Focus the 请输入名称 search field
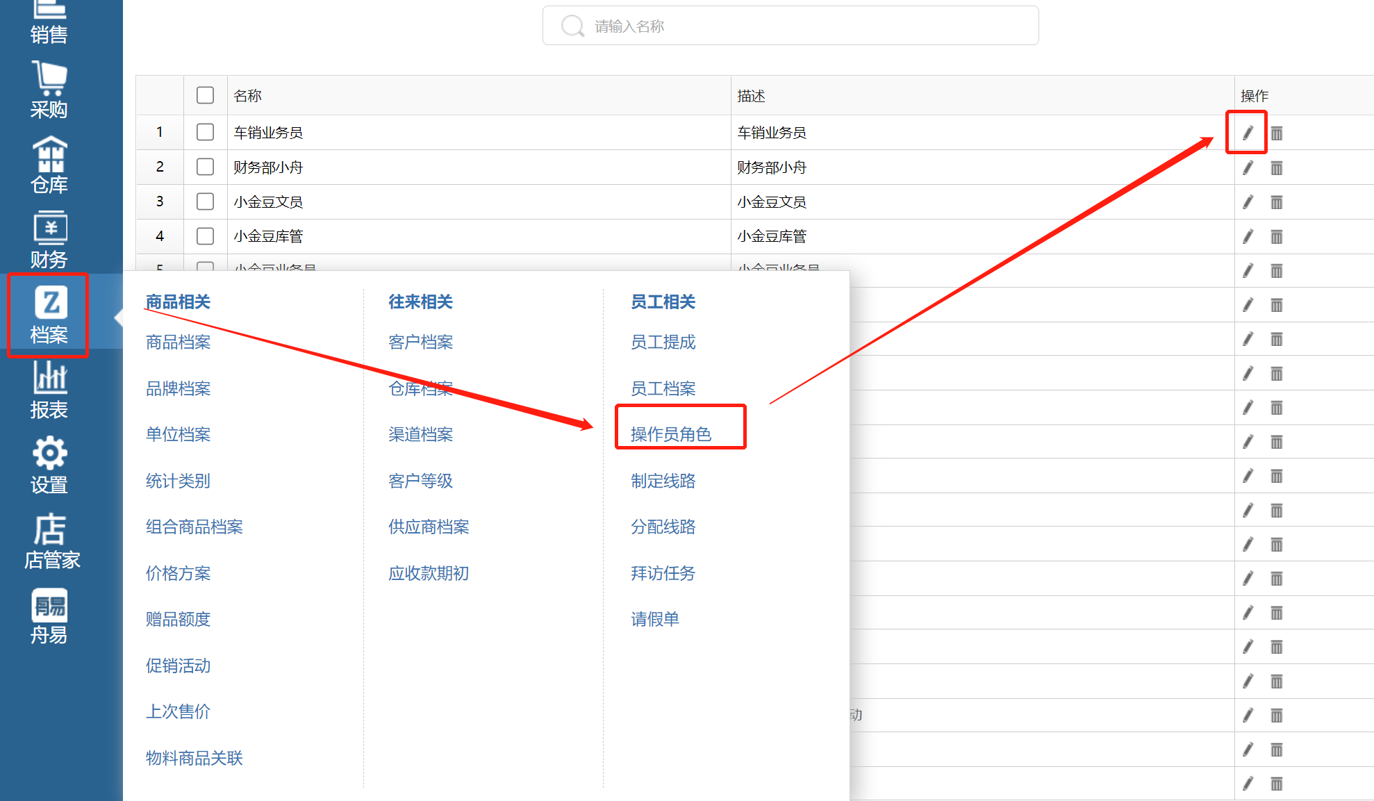The width and height of the screenshot is (1374, 801). point(791,26)
